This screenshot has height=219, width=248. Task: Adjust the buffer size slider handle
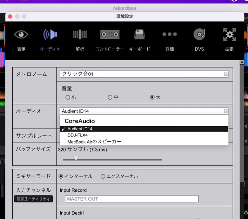(76, 158)
